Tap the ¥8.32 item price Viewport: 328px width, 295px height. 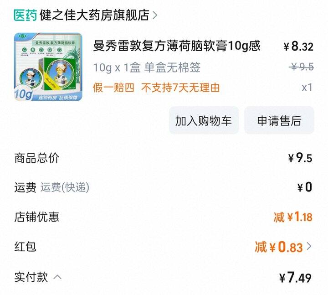click(x=298, y=46)
